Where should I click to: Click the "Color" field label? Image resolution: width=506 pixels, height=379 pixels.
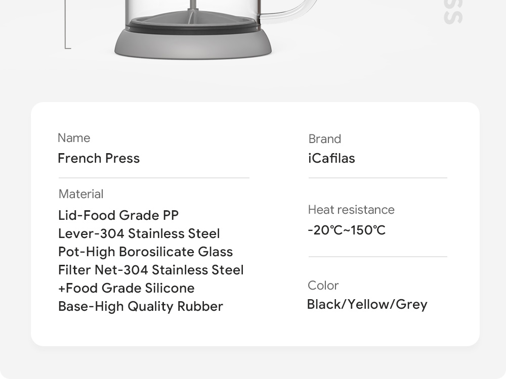point(323,286)
